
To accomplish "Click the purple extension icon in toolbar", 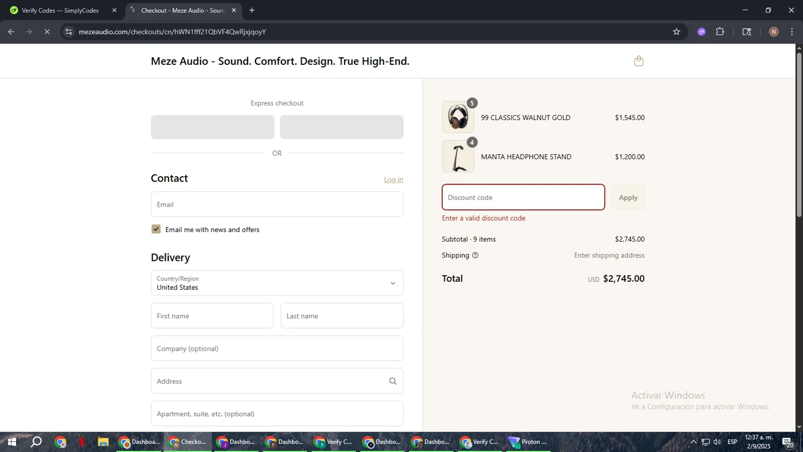I will click(702, 32).
